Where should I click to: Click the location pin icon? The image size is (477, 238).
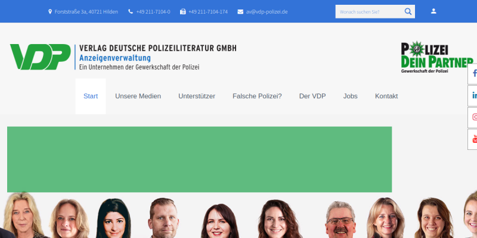pos(50,12)
